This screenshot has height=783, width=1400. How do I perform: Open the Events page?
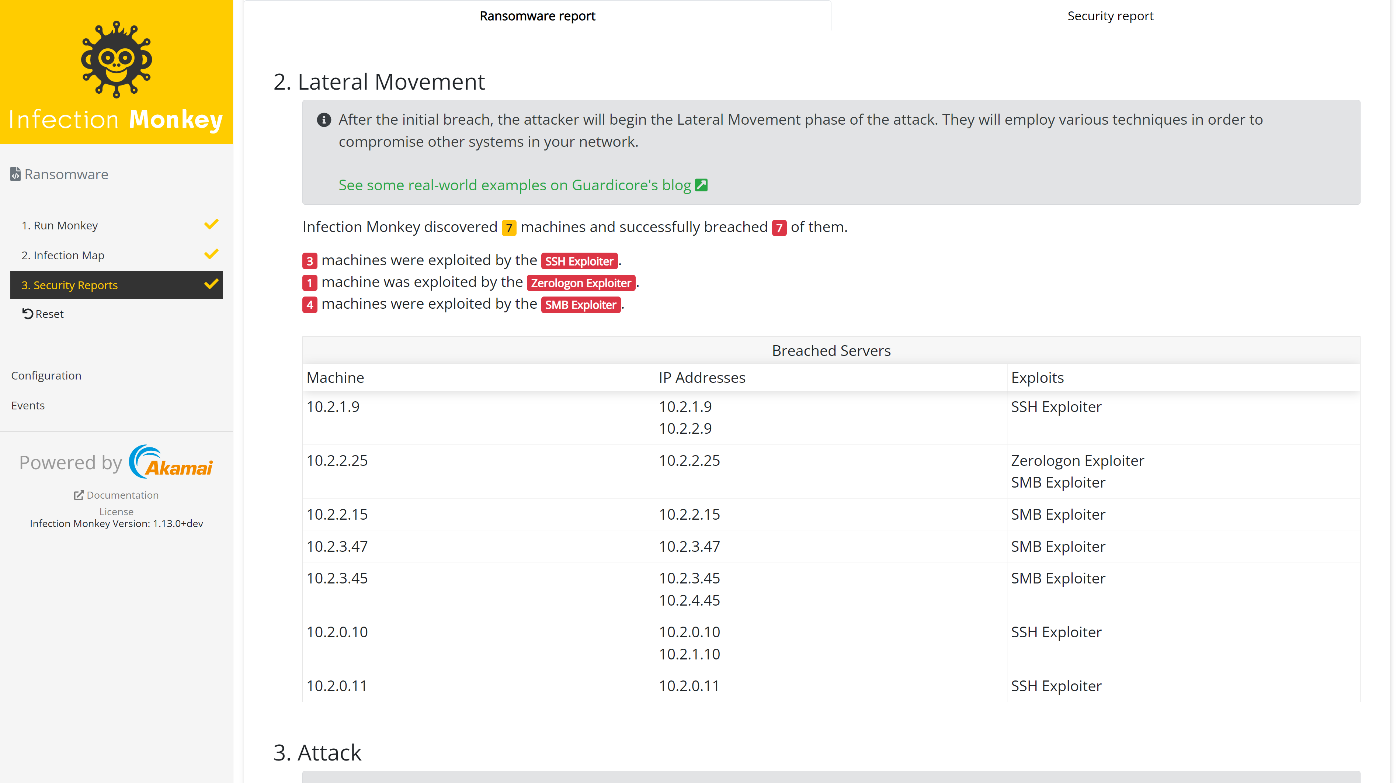click(28, 406)
